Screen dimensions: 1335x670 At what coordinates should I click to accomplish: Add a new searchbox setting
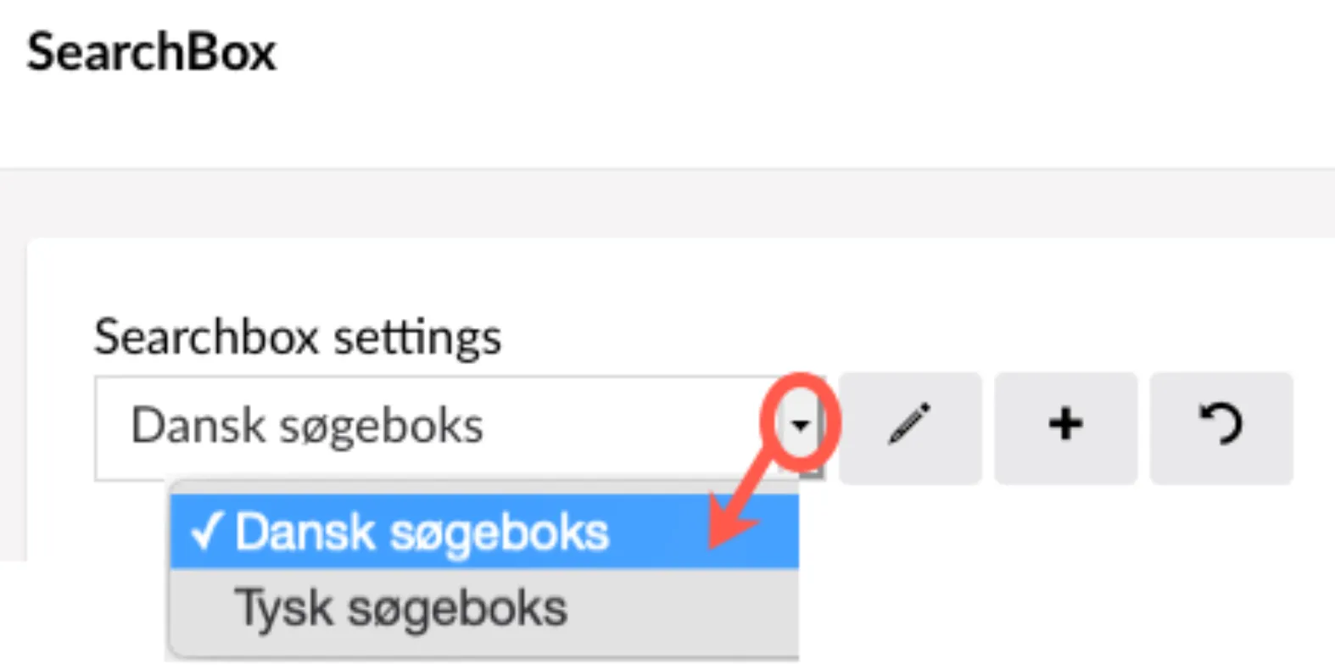[1065, 427]
